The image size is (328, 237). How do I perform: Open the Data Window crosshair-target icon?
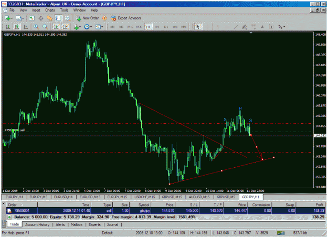40,18
